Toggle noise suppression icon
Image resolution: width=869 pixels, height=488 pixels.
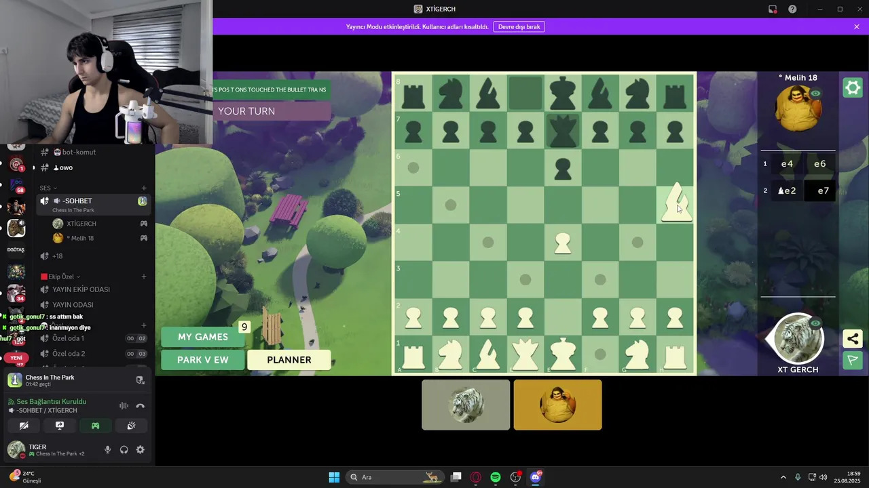pos(124,406)
